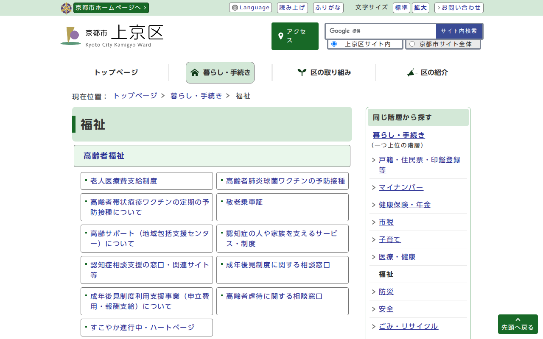Click the location pin Access icon
Viewport: 543px width, 339px height.
tap(280, 36)
